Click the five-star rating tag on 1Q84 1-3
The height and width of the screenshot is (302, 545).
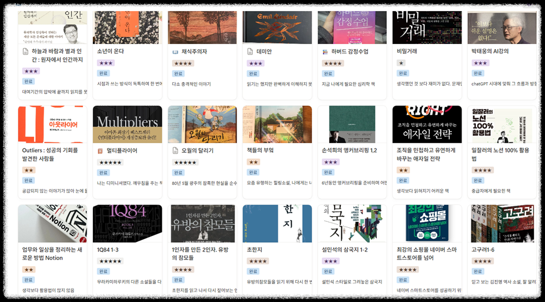(110, 261)
